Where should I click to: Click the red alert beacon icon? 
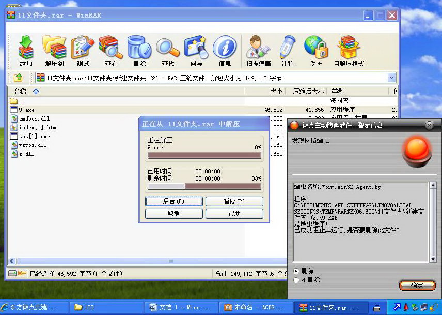(x=417, y=151)
